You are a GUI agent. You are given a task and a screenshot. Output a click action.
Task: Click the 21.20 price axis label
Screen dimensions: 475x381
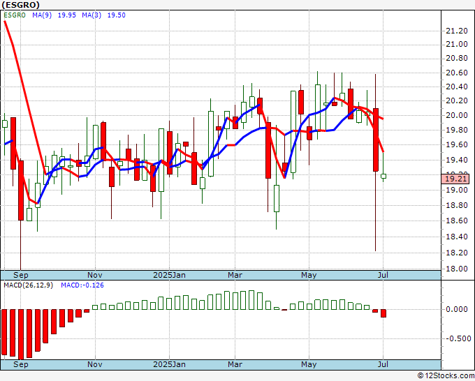[457, 31]
